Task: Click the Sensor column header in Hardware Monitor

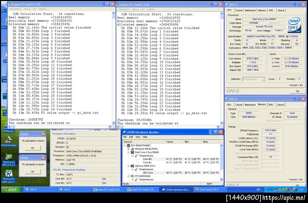Action: coord(143,142)
